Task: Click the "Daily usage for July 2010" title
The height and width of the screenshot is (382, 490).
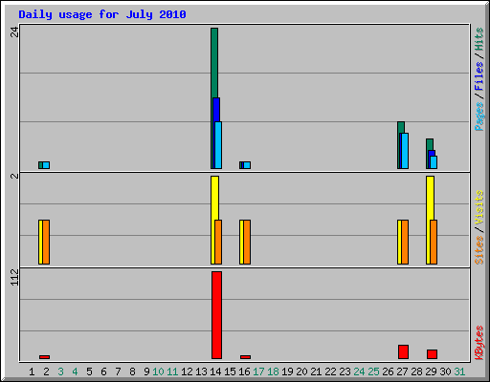Action: tap(102, 14)
